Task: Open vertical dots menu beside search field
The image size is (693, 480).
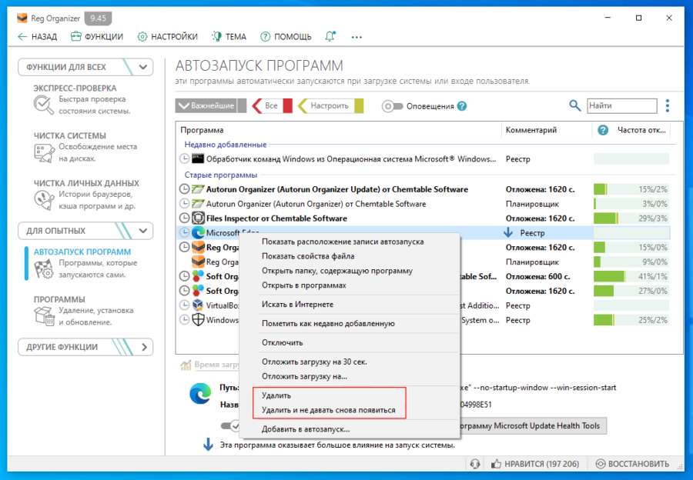Action: point(668,106)
